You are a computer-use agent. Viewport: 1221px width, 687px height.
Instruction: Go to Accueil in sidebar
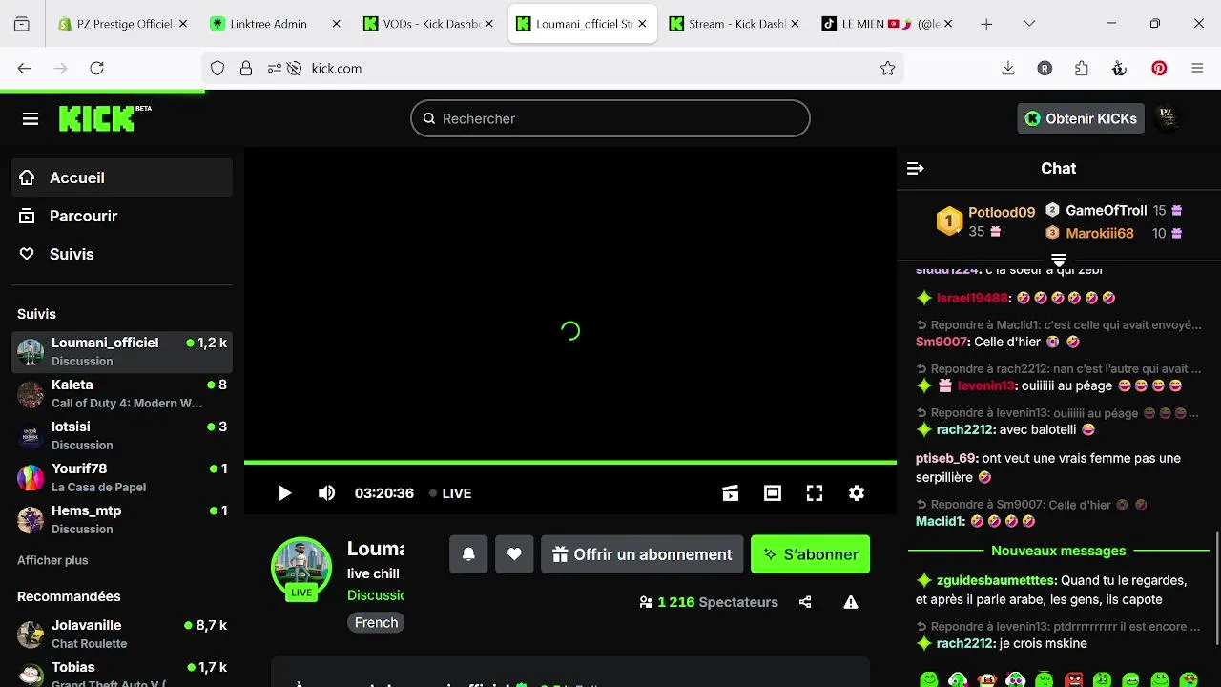pos(122,177)
